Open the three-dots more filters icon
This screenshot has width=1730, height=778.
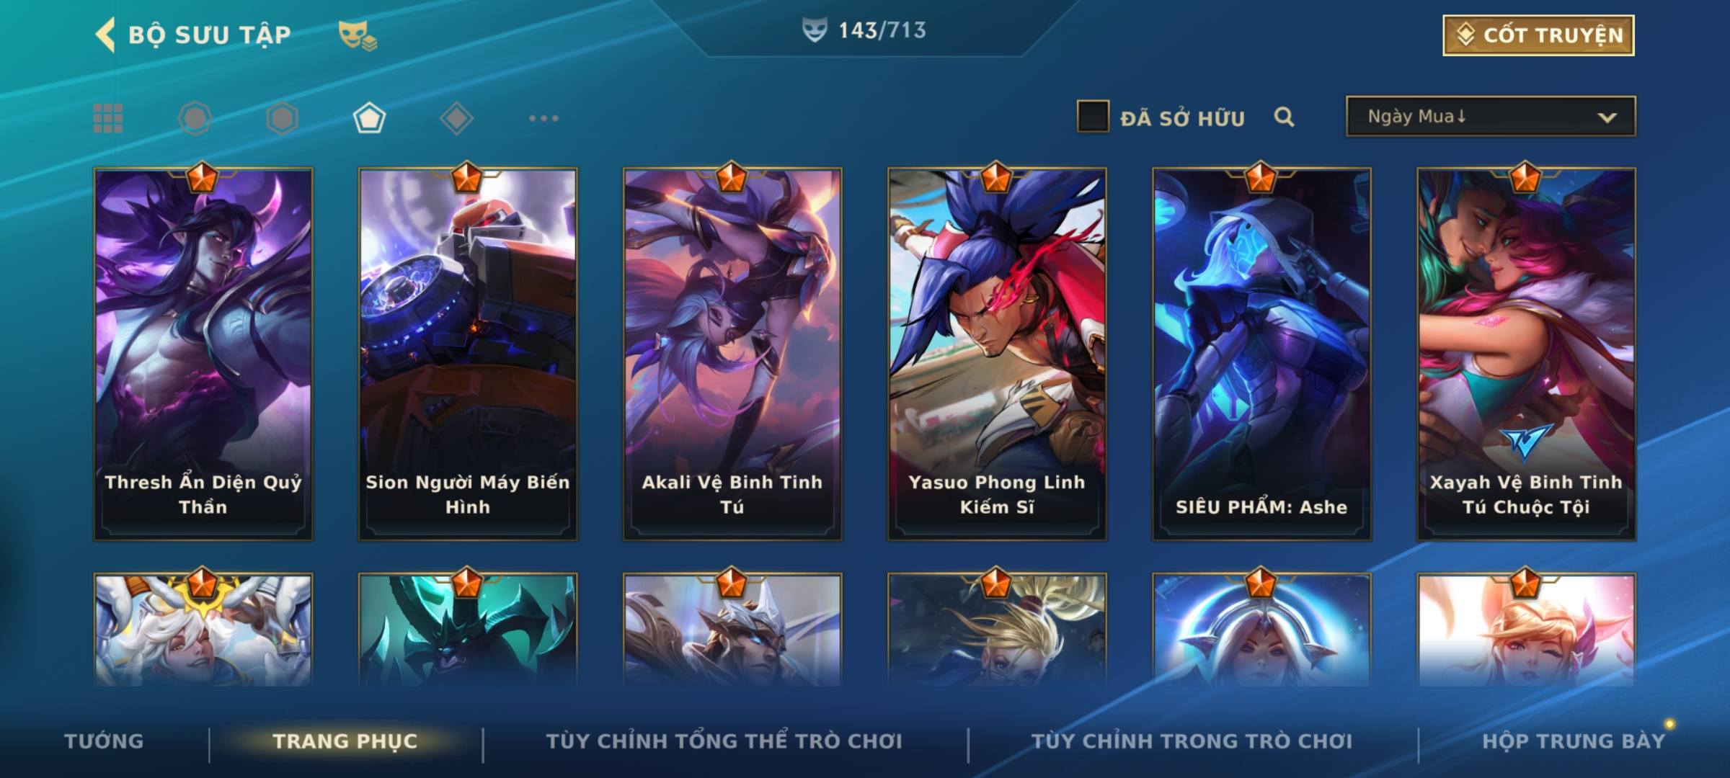coord(544,118)
